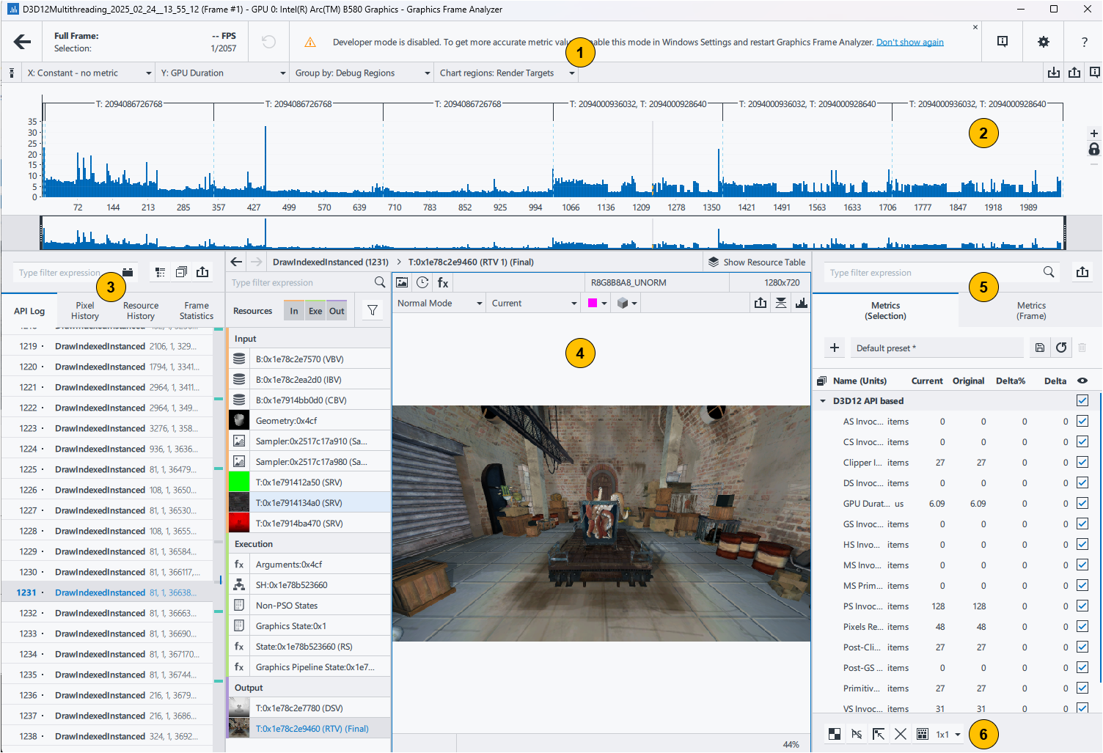1103x753 pixels.
Task: Click Show Resource Table button
Action: [x=756, y=262]
